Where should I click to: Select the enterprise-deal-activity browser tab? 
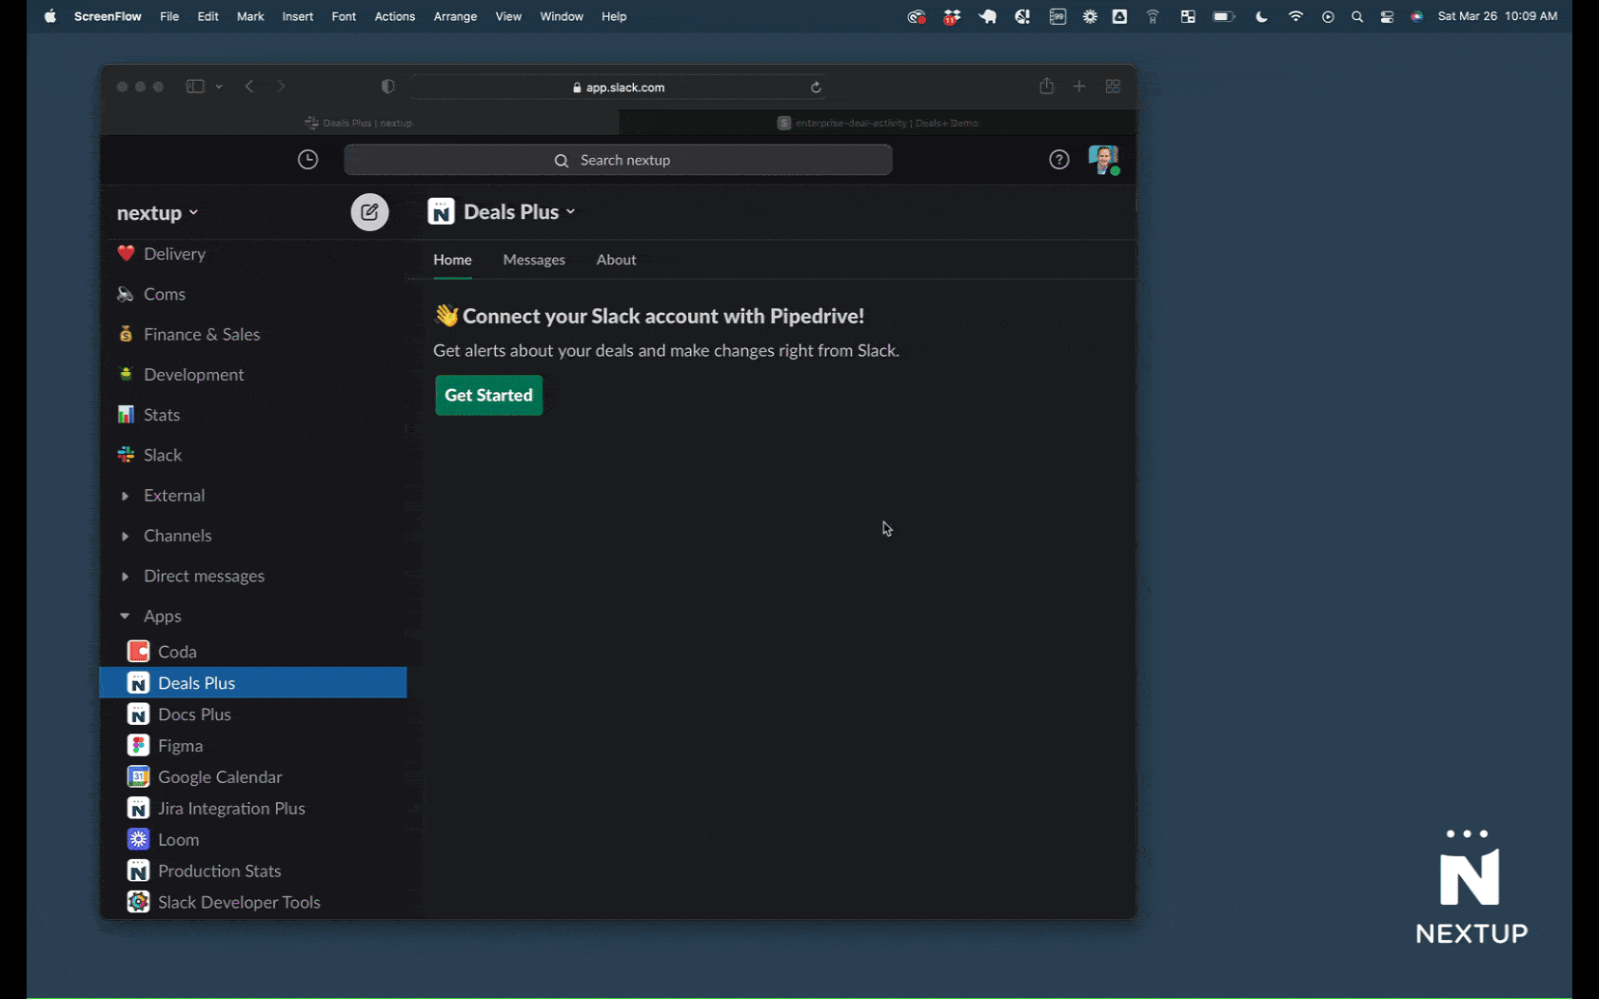point(878,123)
